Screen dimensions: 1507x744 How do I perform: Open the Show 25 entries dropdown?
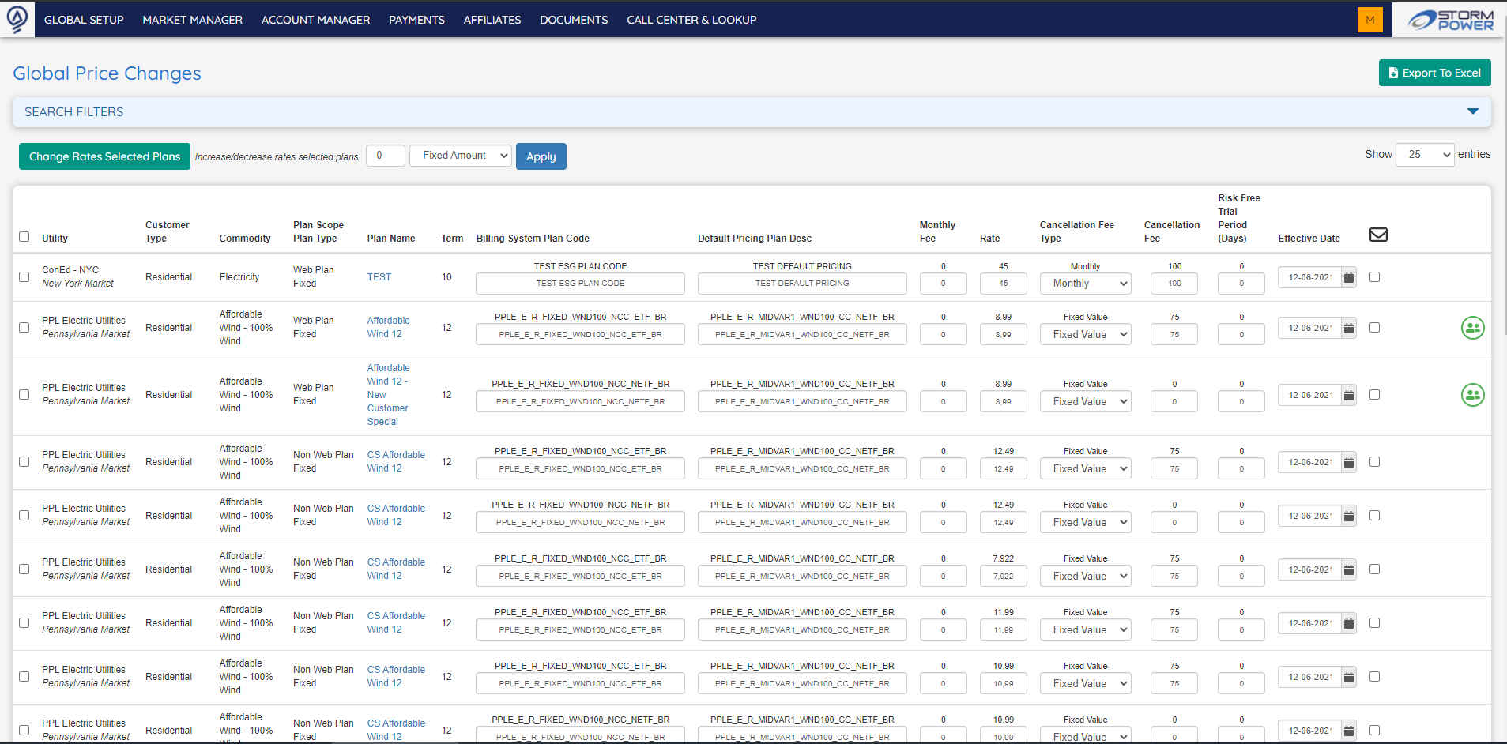pyautogui.click(x=1425, y=155)
